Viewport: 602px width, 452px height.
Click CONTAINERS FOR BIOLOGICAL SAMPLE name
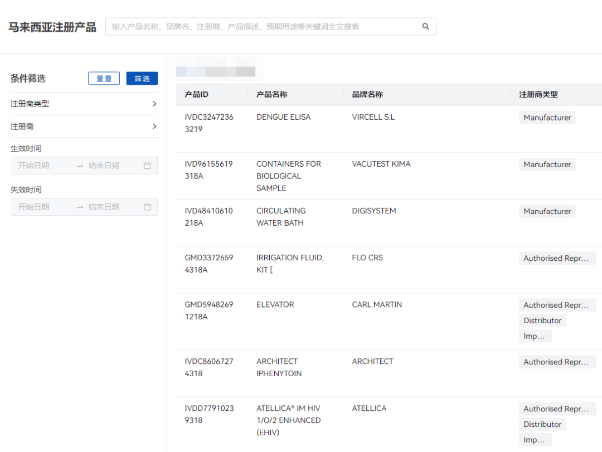pos(289,176)
